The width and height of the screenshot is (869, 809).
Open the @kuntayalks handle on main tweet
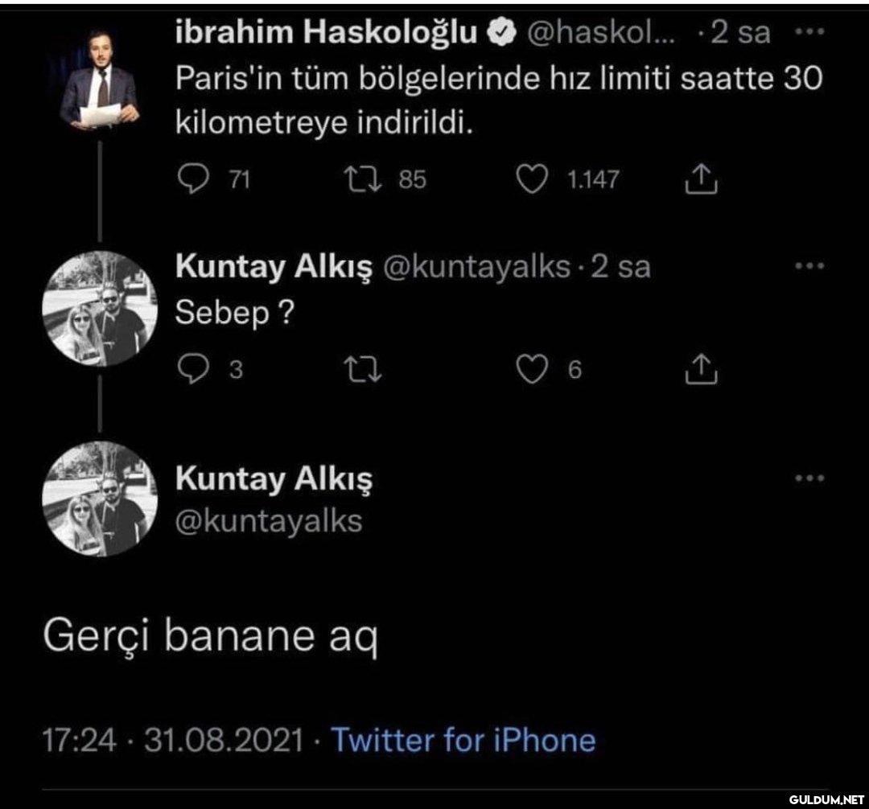[269, 521]
